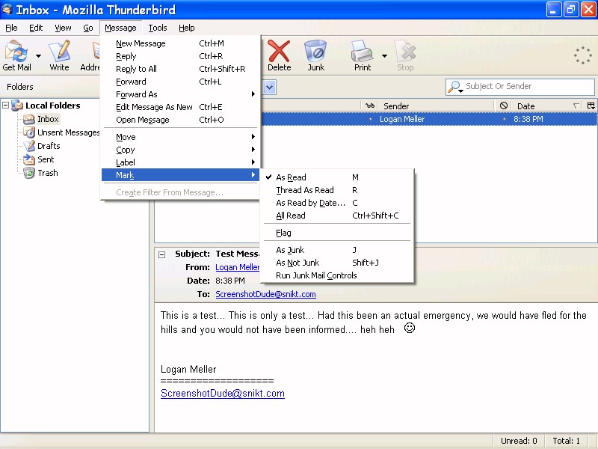Mark message As Not Junk
Image resolution: width=598 pixels, height=449 pixels.
click(x=338, y=263)
